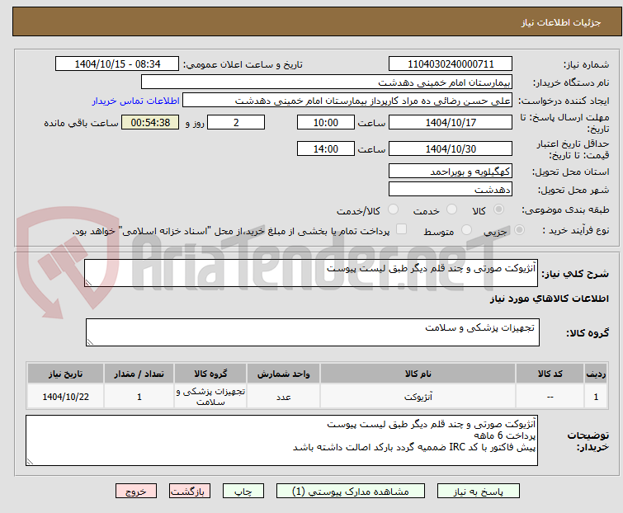Image resolution: width=623 pixels, height=513 pixels.
Task: Click the remaining time field 00:54:38
Action: pos(150,122)
